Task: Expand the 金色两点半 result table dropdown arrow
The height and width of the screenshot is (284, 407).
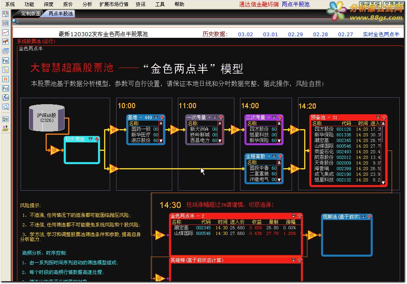Action: click(x=293, y=216)
